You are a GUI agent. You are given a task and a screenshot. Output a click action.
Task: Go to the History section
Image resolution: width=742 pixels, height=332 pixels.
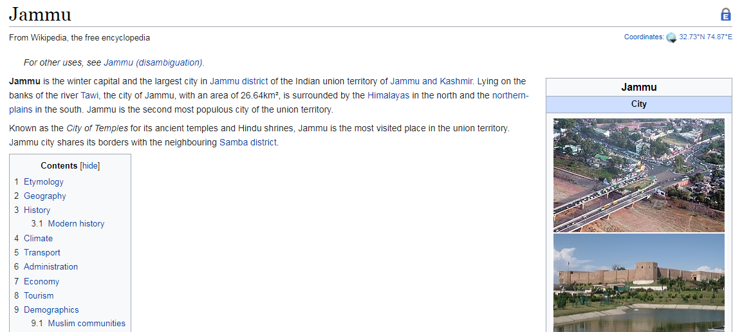coord(37,210)
